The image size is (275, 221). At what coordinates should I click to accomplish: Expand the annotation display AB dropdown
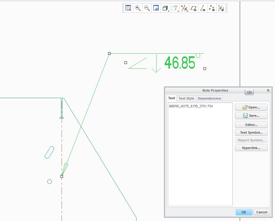click(x=175, y=8)
